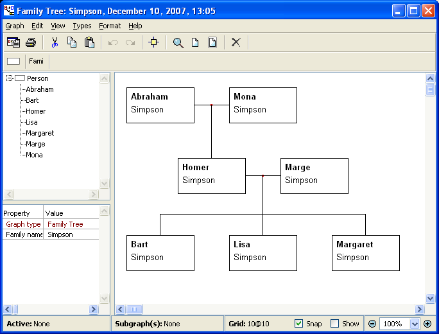Open the Help menu
The image size is (439, 334).
135,26
